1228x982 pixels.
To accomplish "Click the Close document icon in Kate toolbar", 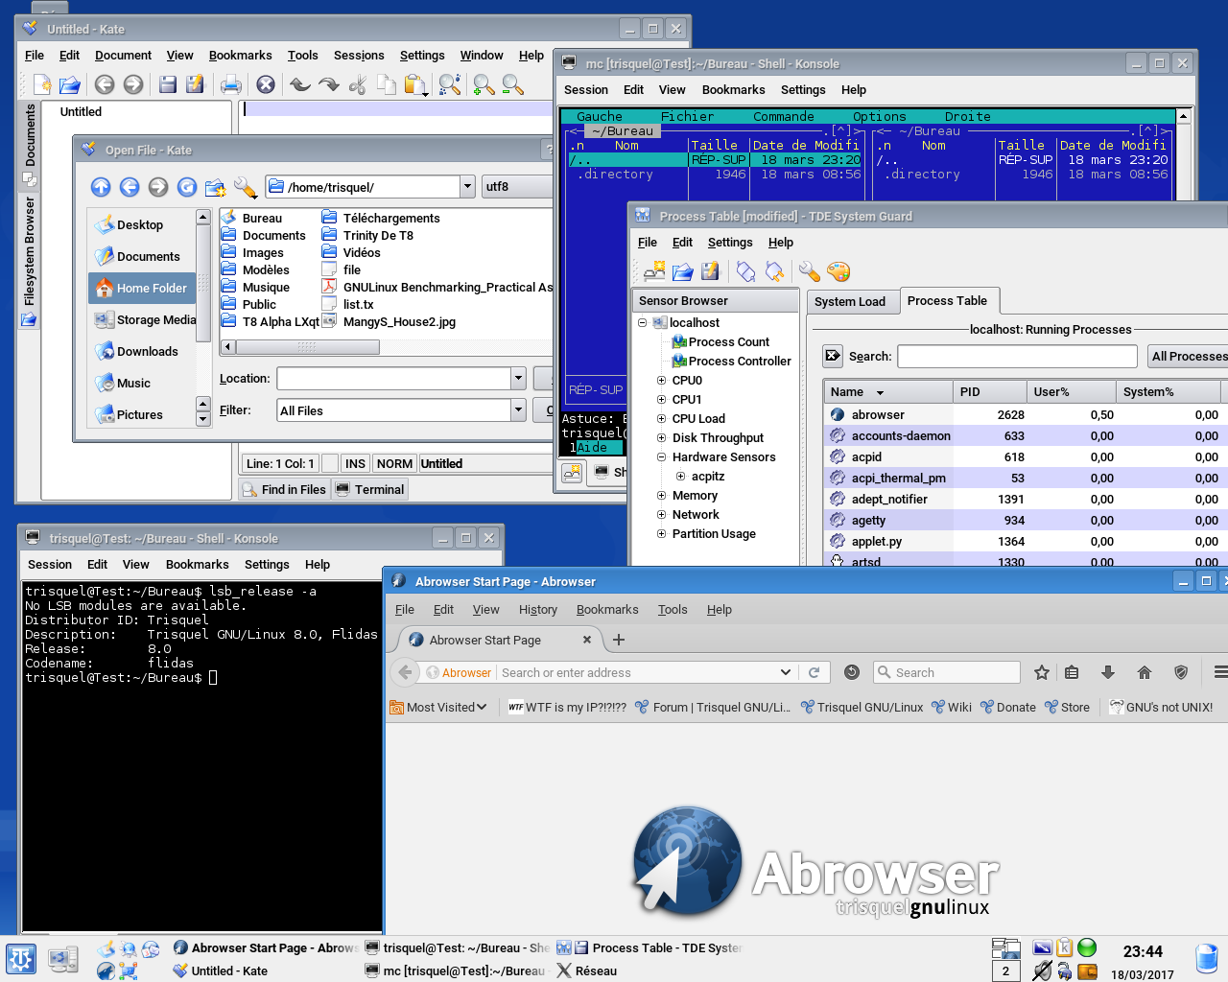I will [266, 84].
